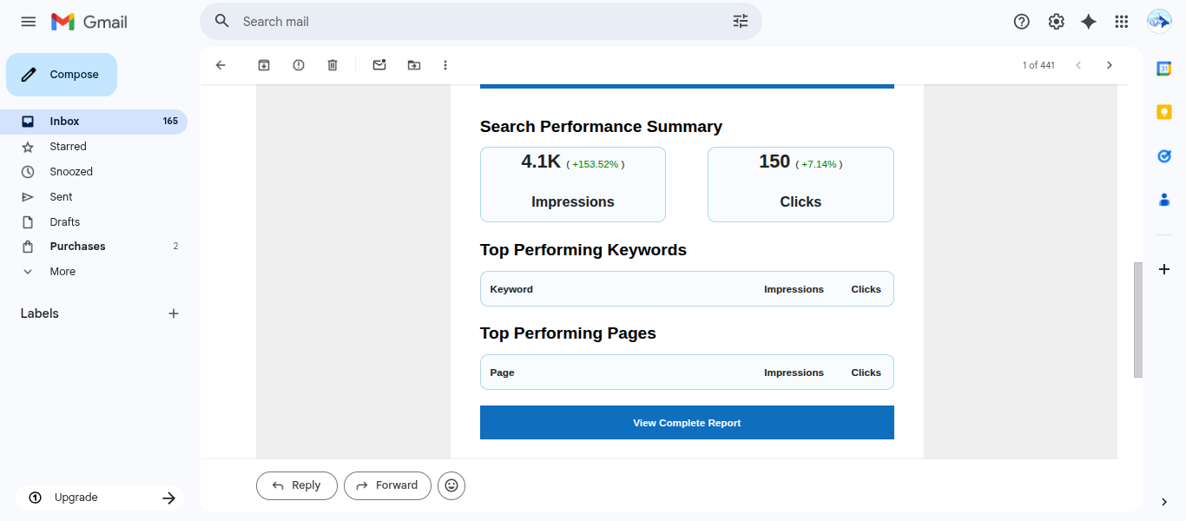Open the Google apps grid
Screen dimensions: 1186x521
[x=1122, y=22]
